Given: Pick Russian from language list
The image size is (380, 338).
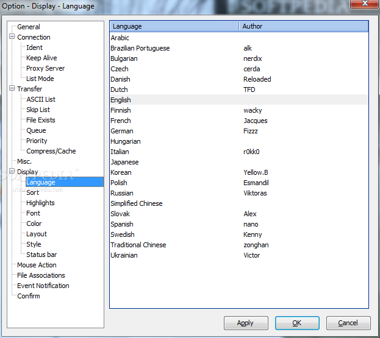Looking at the screenshot, I should point(238,193).
